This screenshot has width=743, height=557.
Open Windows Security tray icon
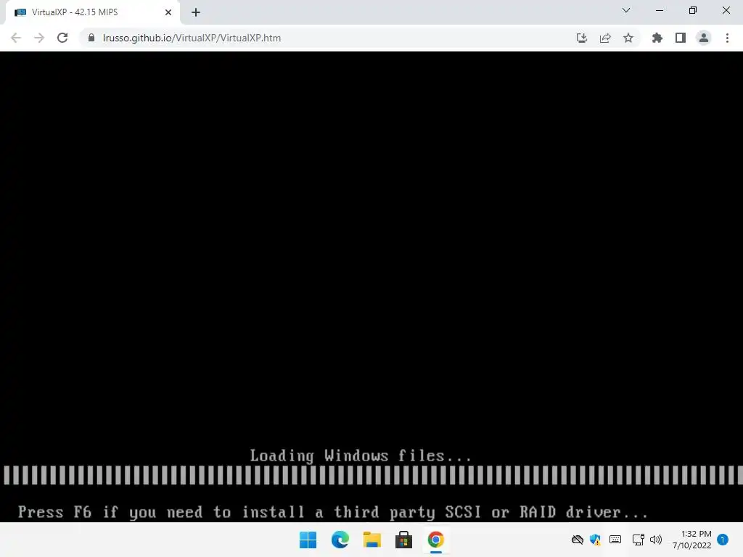pos(595,540)
